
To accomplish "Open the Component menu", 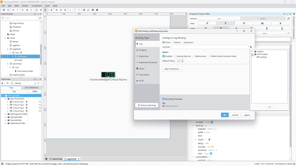I will coord(37,6).
